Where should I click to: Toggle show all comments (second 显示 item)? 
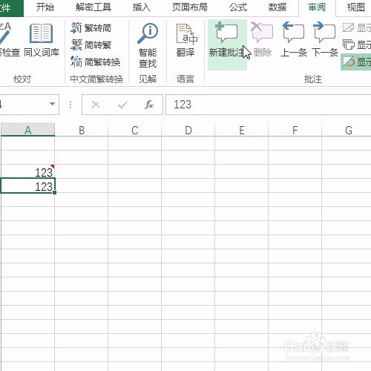(x=356, y=45)
